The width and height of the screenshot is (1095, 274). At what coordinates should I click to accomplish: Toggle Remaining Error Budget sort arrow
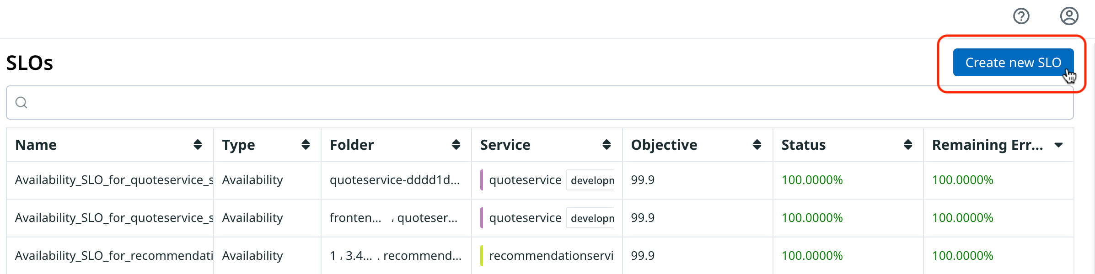click(x=1058, y=145)
